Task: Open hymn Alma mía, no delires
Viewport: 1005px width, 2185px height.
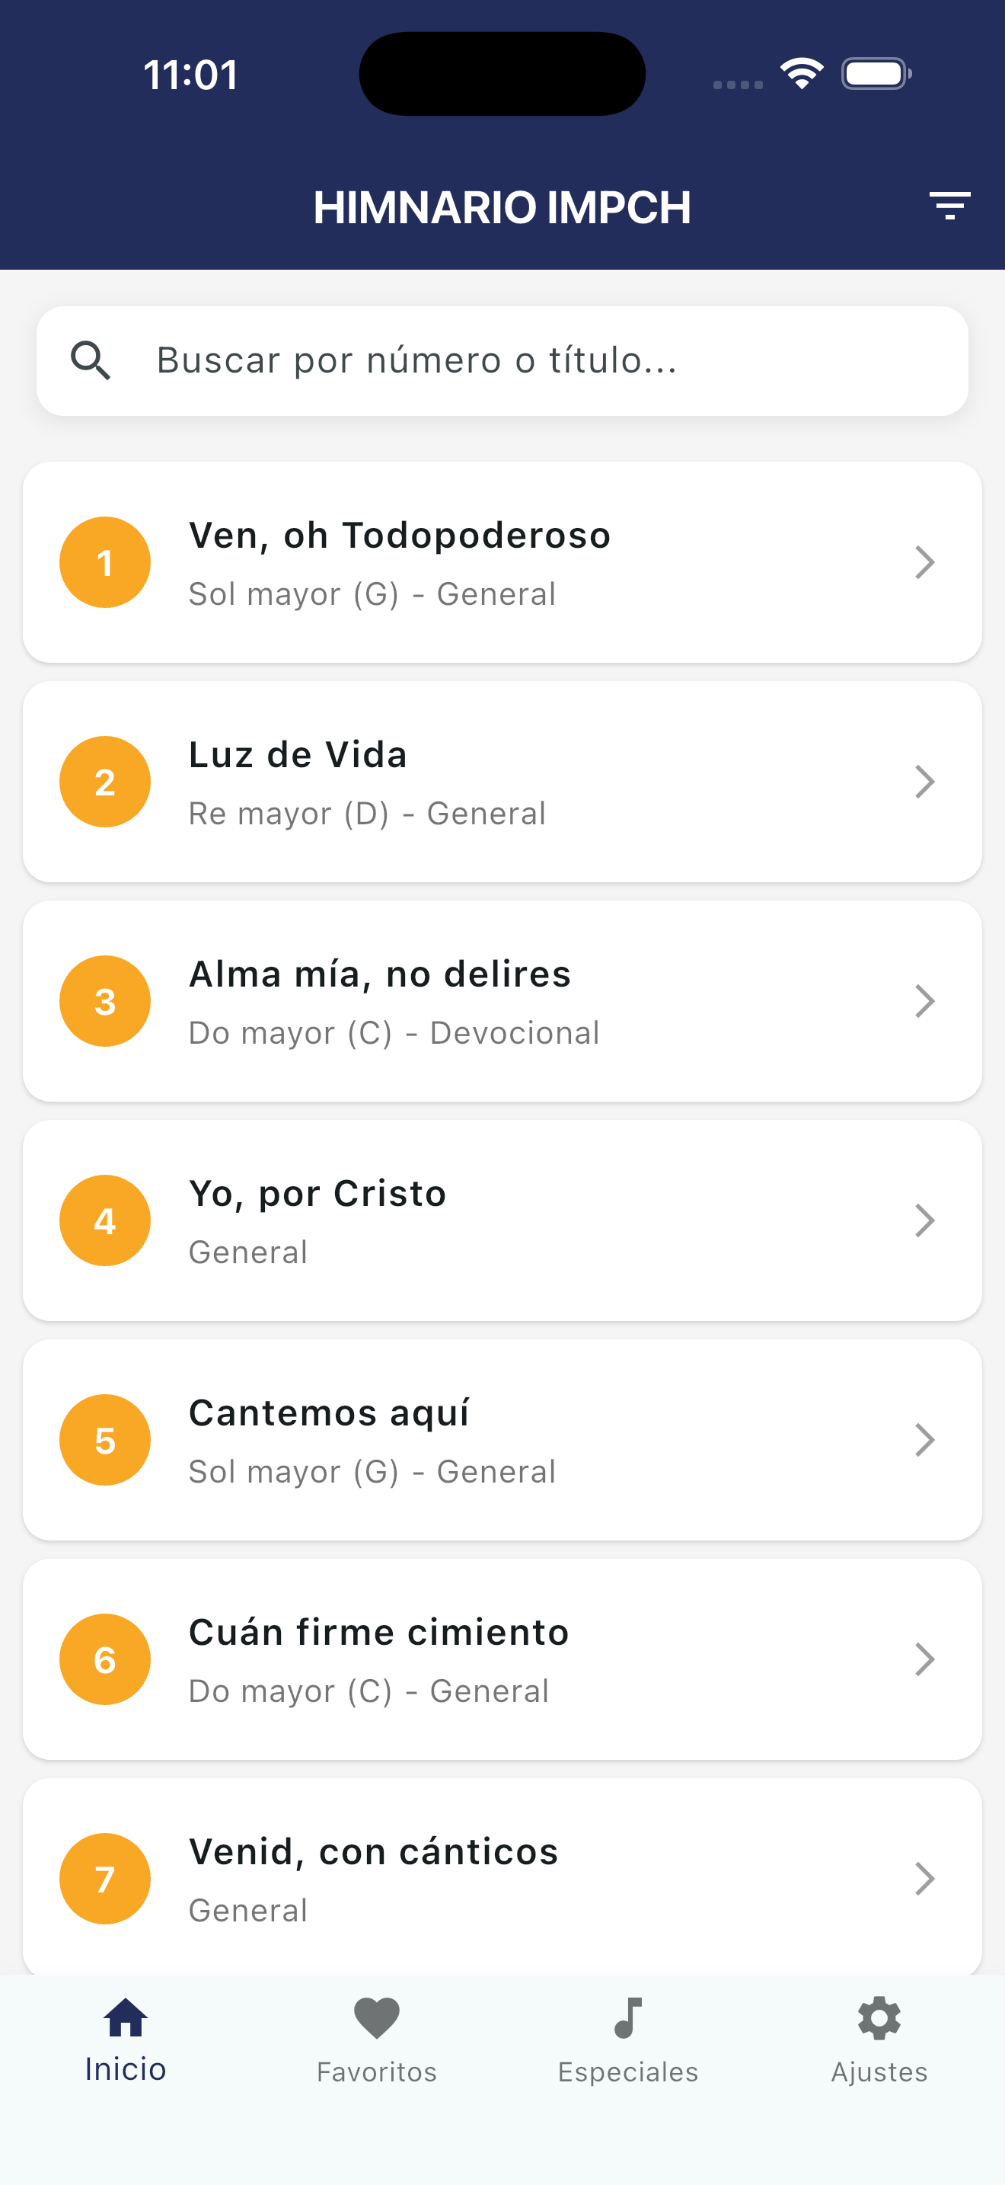Action: pos(380,974)
